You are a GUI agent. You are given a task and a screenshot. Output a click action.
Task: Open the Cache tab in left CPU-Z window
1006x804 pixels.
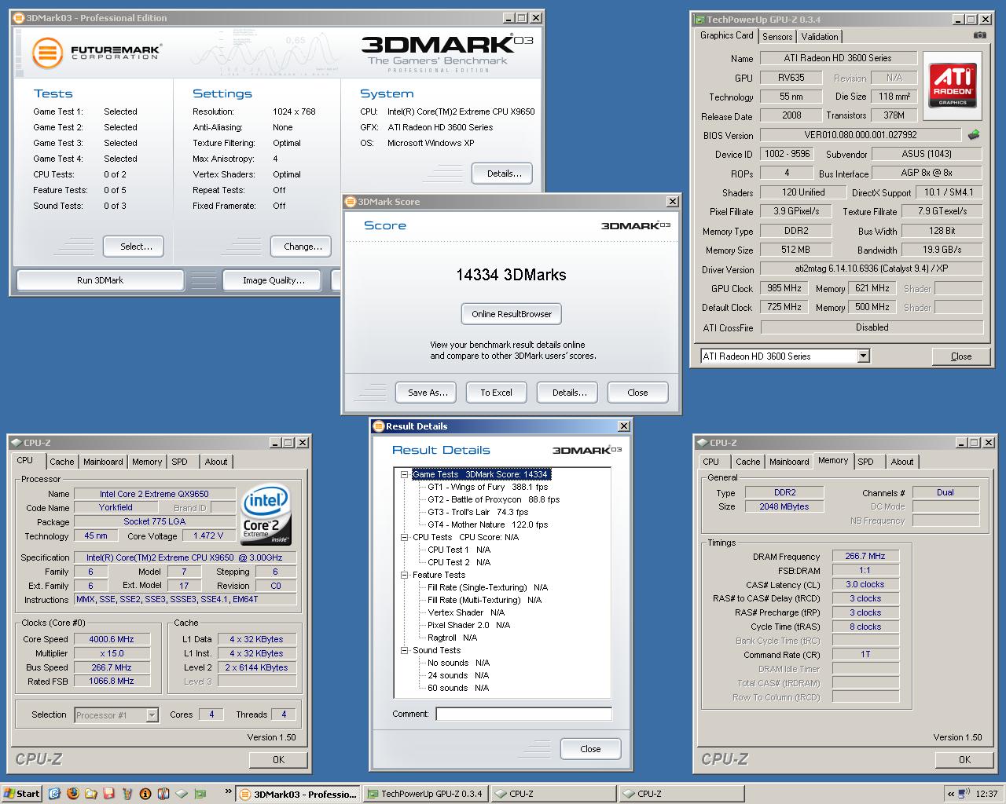tap(62, 462)
